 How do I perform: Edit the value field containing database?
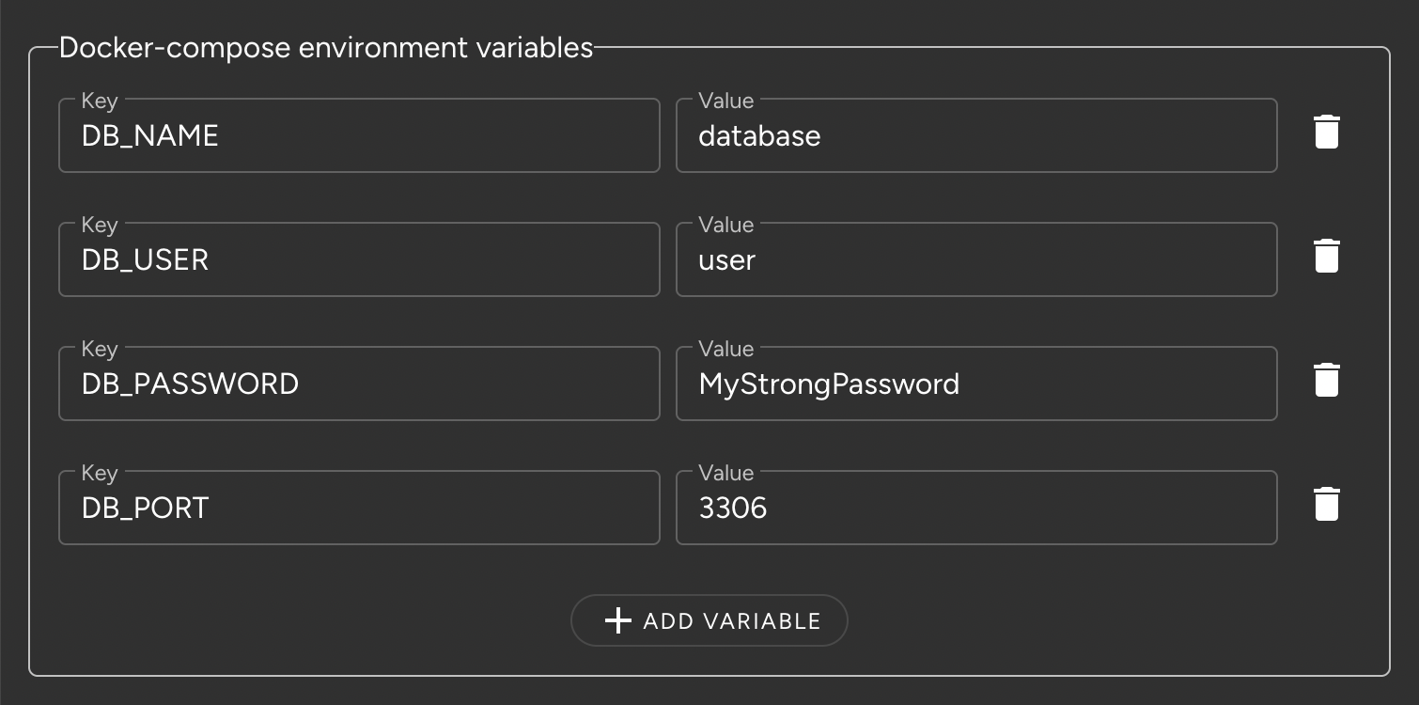tap(976, 135)
